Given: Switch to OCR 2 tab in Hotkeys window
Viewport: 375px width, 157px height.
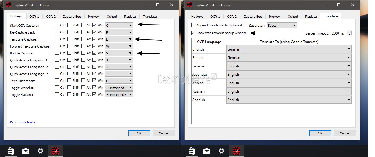Looking at the screenshot, I should point(51,17).
